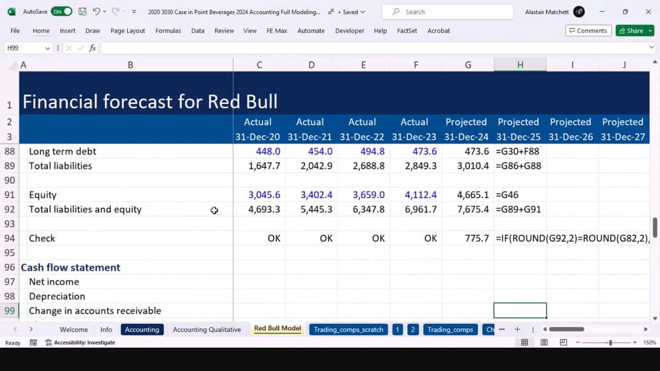
Task: Expand the Name Box dropdown arrow
Action: (x=47, y=48)
